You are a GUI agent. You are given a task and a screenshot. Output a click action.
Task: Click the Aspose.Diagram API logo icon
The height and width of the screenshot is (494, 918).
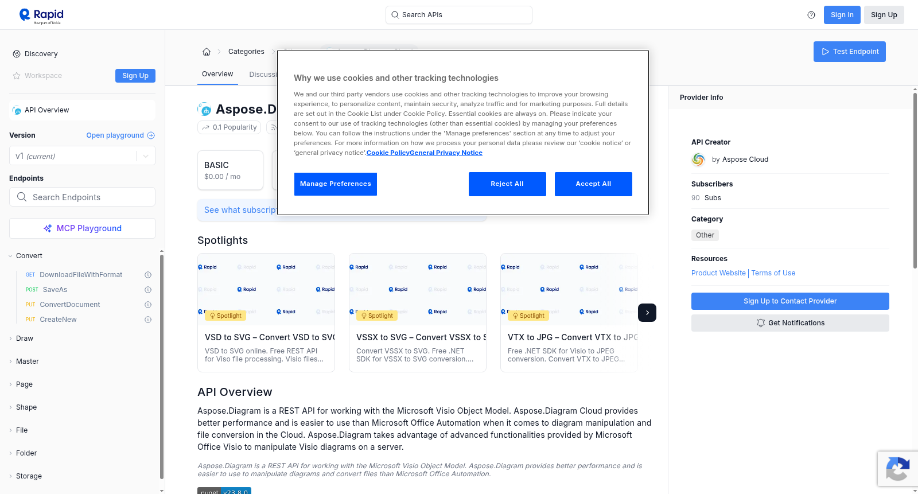204,109
